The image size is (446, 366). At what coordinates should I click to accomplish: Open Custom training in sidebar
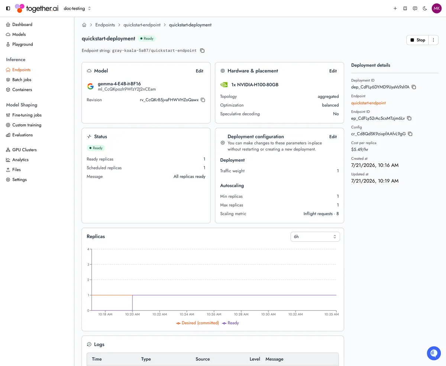click(27, 125)
